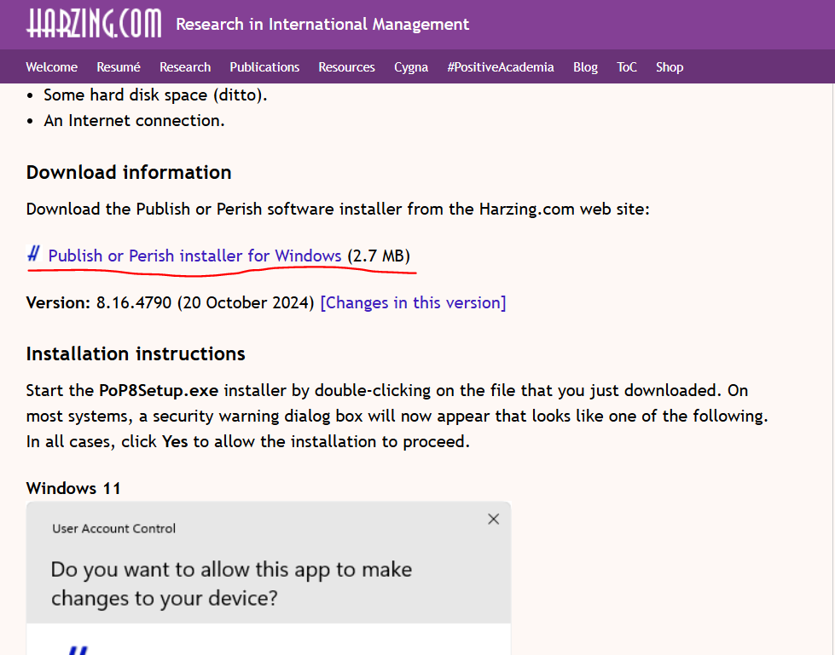This screenshot has width=835, height=655.
Task: Open the Blog page
Action: 585,67
